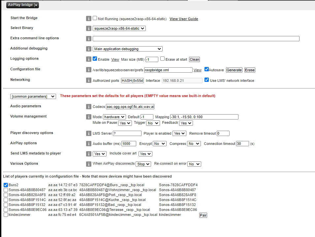The width and height of the screenshot is (315, 237).
Task: Open the AirPlay bridge dropdown menu
Action: pyautogui.click(x=22, y=5)
